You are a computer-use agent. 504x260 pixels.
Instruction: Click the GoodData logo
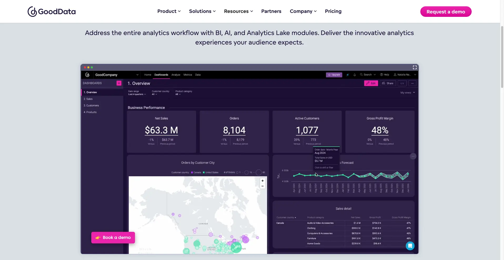point(52,12)
